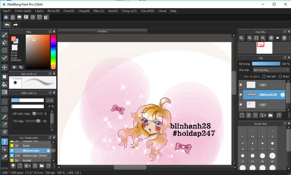Toggle the Bảo vệ alpha checkbox
This screenshot has height=175, width=291.
241,76
